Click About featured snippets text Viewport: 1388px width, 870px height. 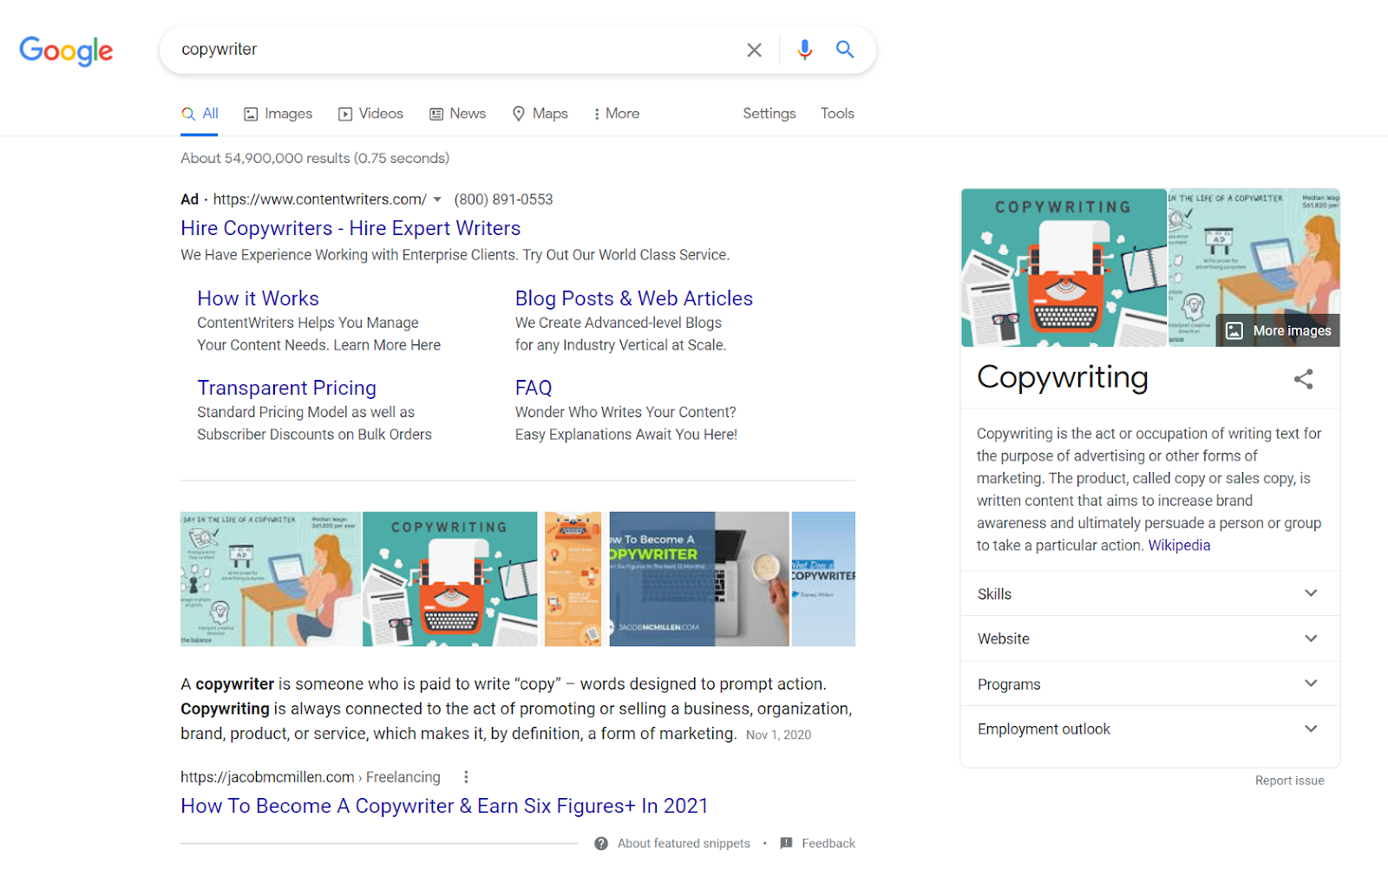(684, 843)
